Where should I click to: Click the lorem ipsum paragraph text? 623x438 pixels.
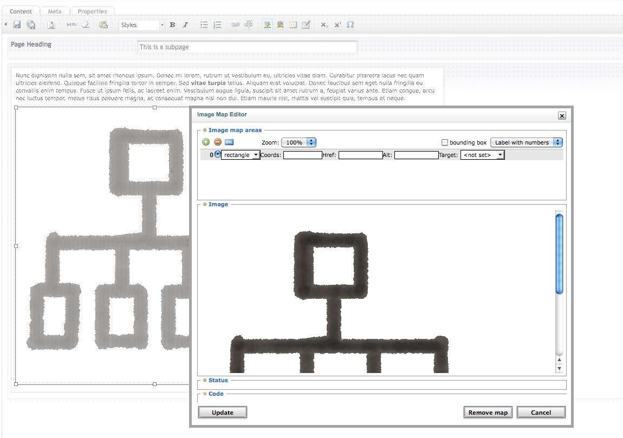(225, 87)
